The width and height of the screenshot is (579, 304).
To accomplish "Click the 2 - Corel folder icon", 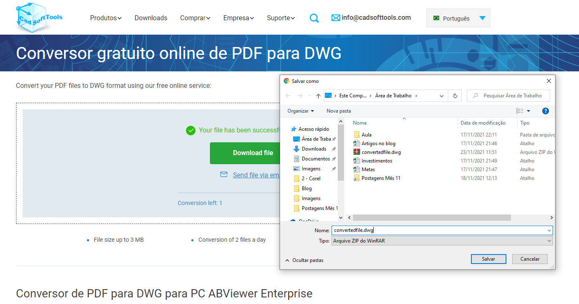I will click(x=297, y=179).
